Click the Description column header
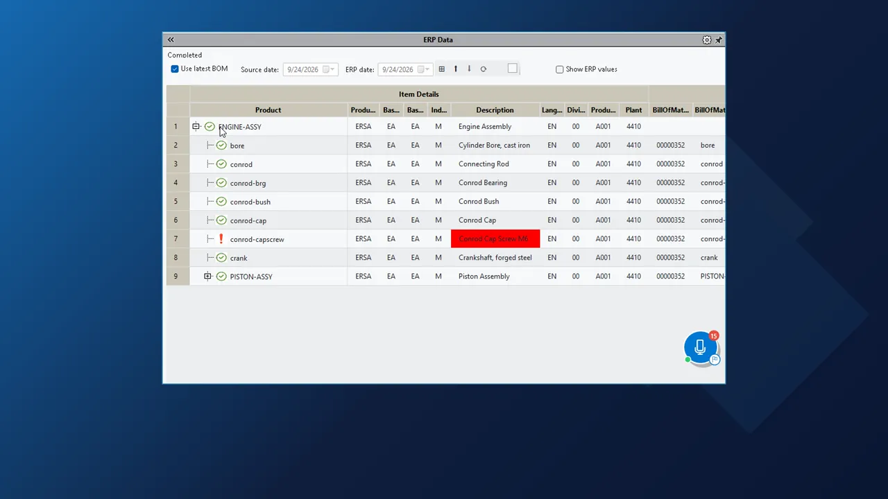Image resolution: width=888 pixels, height=499 pixels. tap(495, 110)
